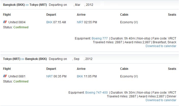This screenshot has height=106, width=179.
Task: Click the Confirmed status of flight 0881
Action: (21, 81)
